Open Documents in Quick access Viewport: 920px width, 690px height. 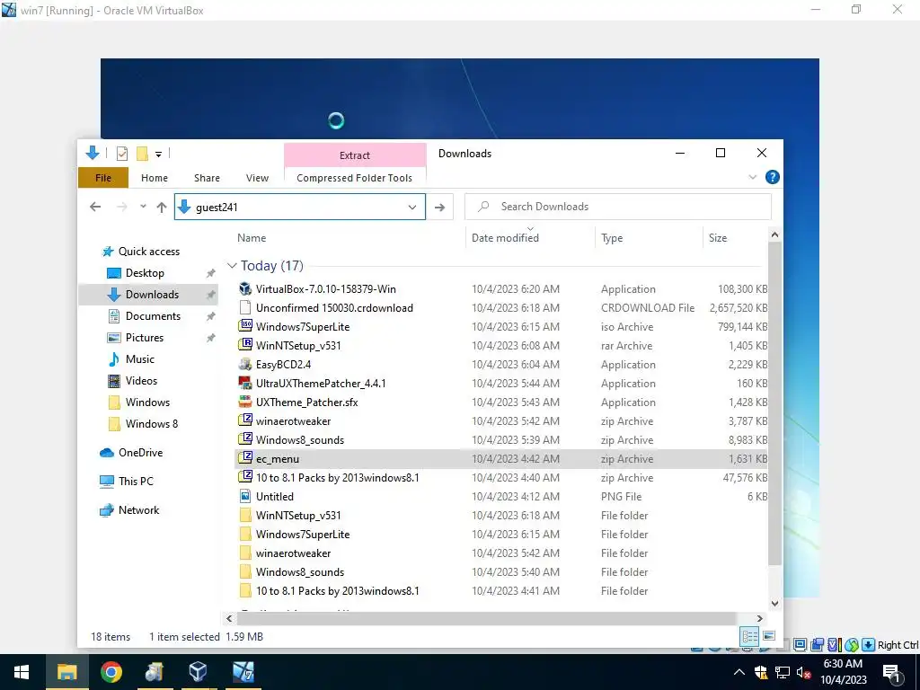click(x=153, y=315)
